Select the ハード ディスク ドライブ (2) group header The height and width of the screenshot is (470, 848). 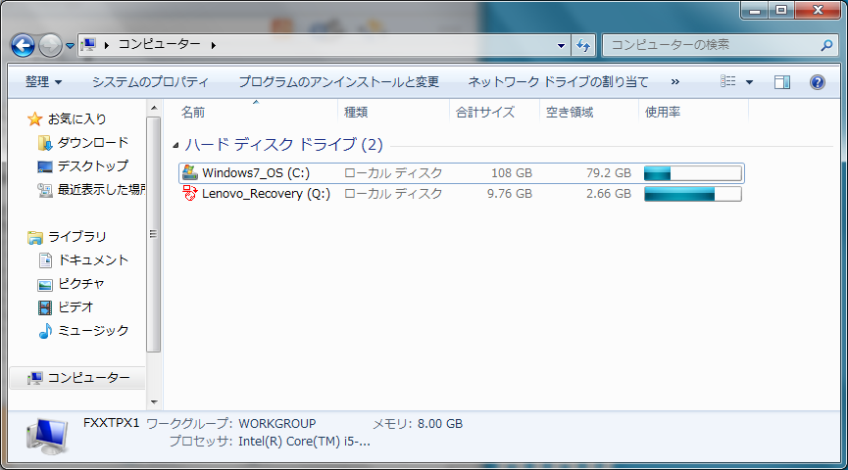284,145
